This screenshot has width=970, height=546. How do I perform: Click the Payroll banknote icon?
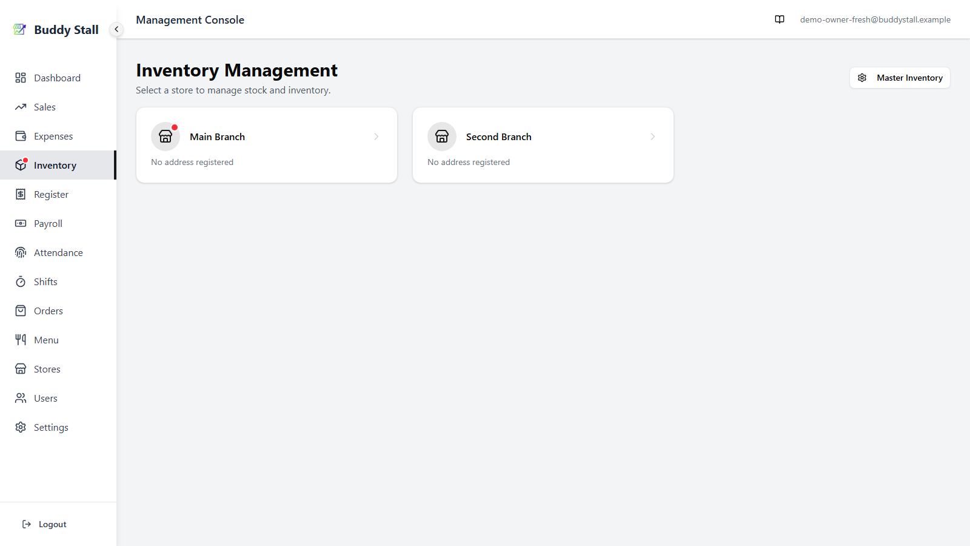click(21, 223)
